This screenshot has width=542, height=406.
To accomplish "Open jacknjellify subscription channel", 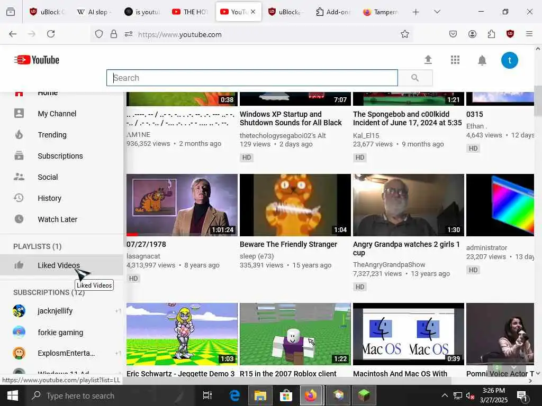I will pos(55,311).
